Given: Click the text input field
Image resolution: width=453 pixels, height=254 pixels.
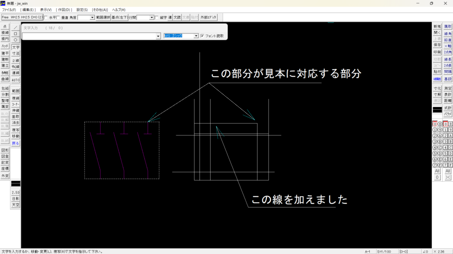Looking at the screenshot, I should point(88,36).
